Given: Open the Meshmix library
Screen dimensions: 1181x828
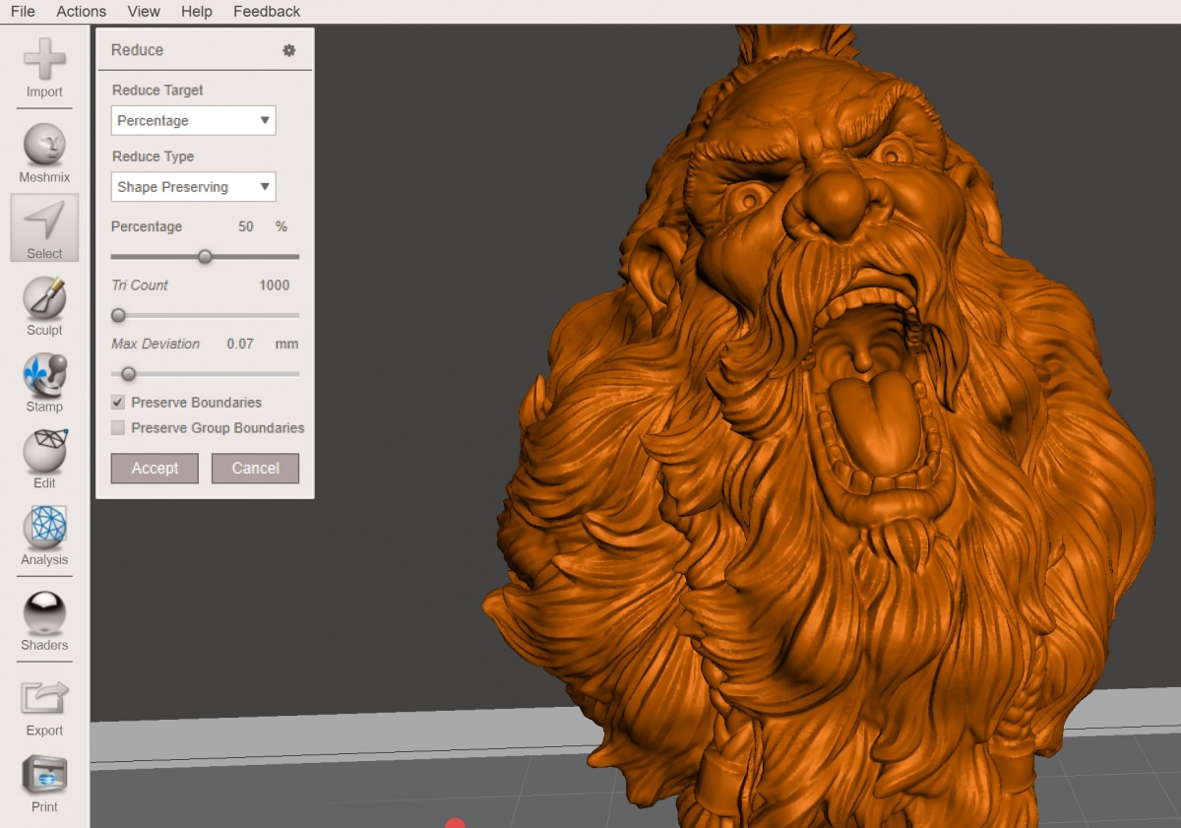Looking at the screenshot, I should pyautogui.click(x=43, y=146).
